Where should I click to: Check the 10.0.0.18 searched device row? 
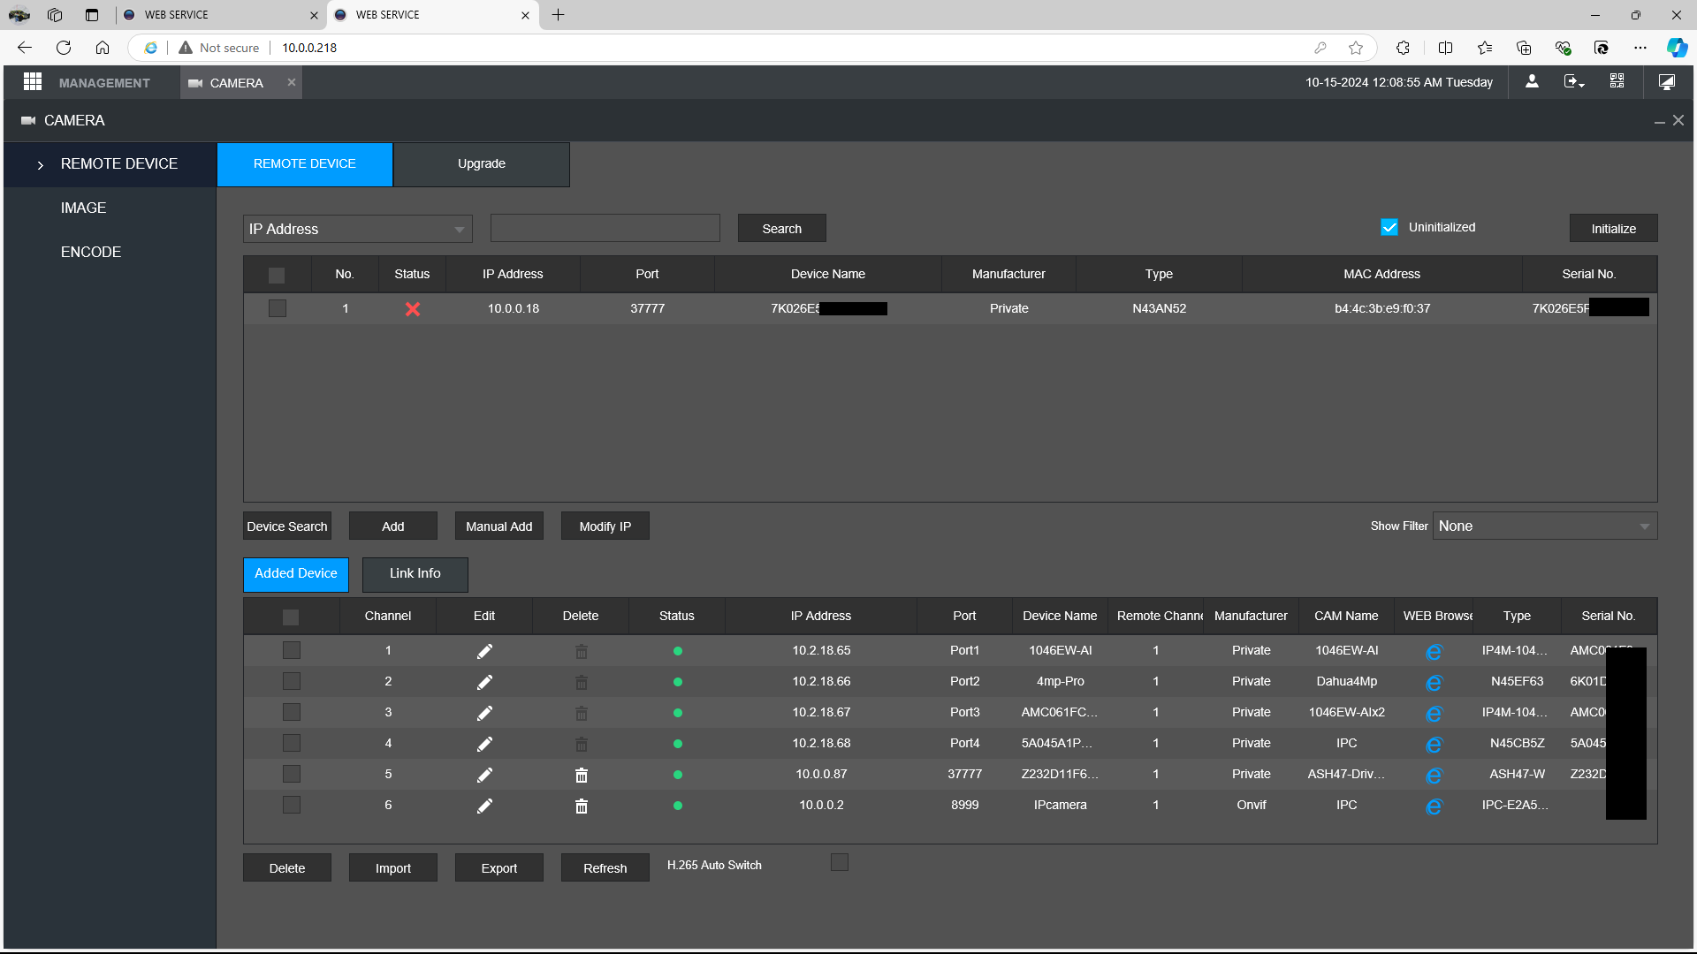click(x=278, y=308)
